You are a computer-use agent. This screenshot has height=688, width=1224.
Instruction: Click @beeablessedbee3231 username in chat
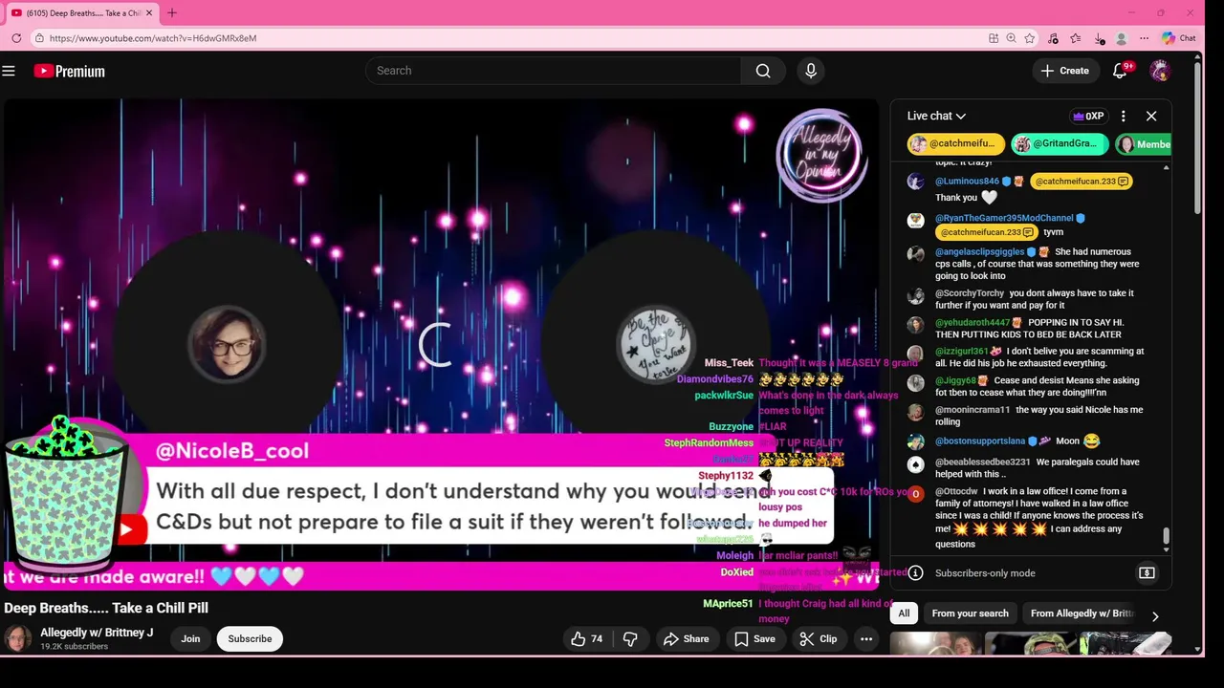(983, 462)
